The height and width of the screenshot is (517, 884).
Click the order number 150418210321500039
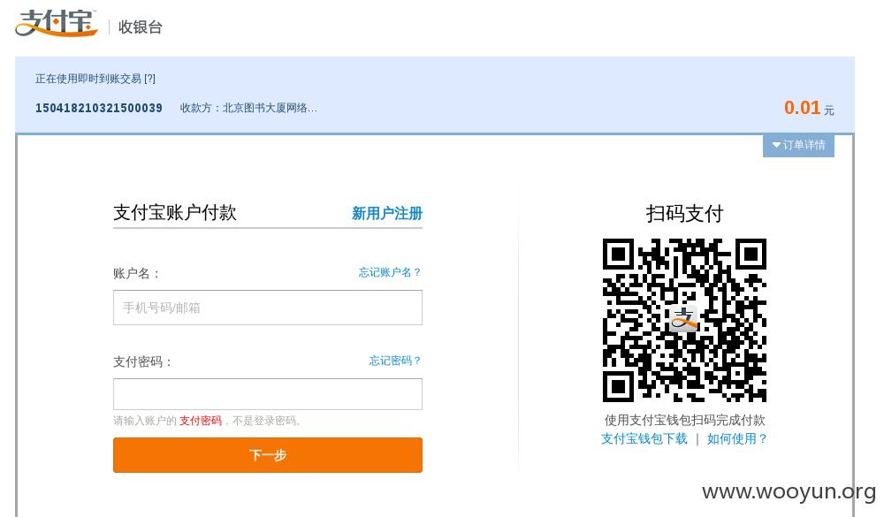(99, 108)
